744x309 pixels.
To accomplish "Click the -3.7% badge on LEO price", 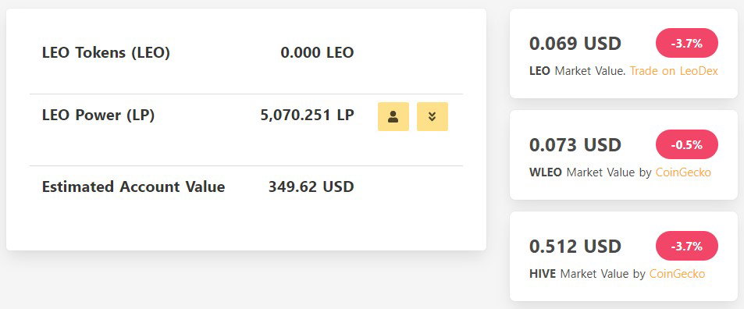I will (x=686, y=43).
